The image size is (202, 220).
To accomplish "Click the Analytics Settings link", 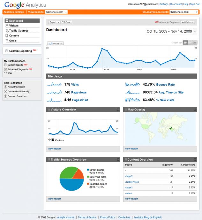I will [x=14, y=12].
